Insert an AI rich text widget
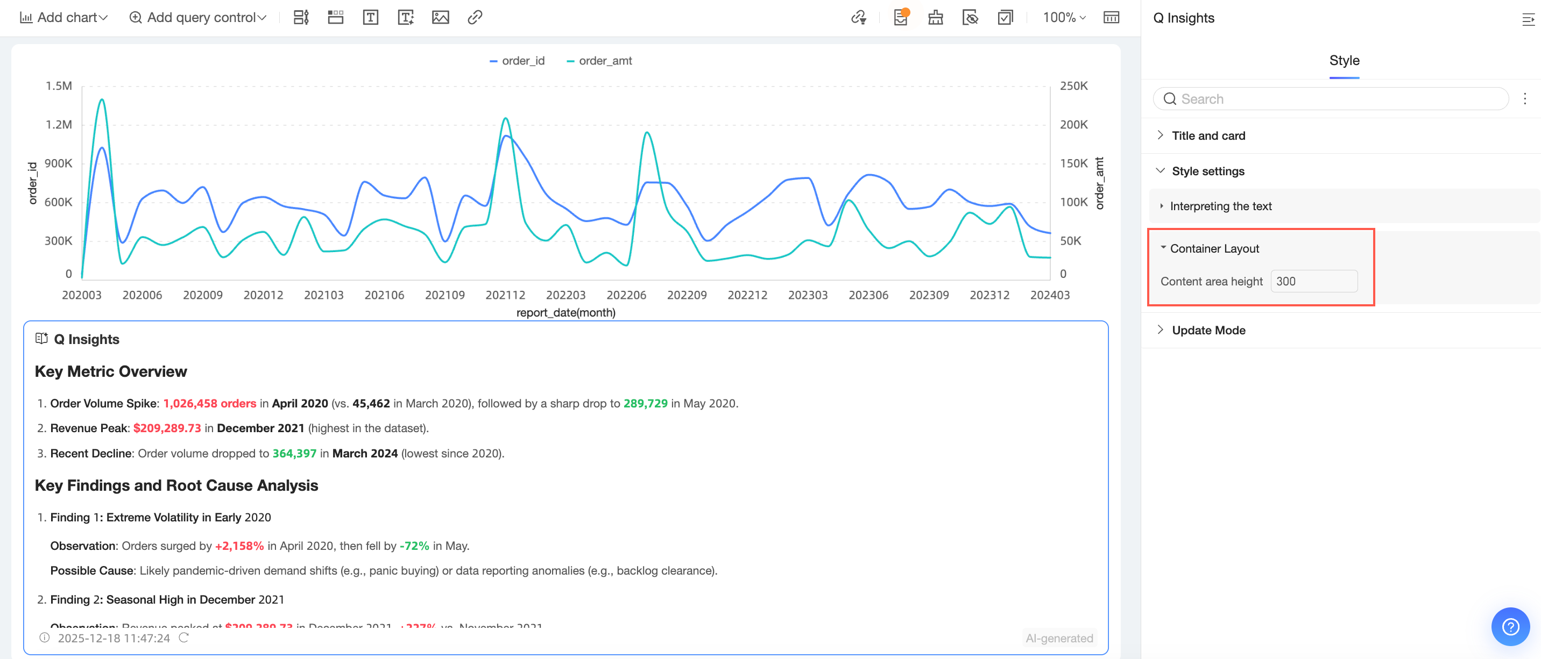Viewport: 1541px width, 659px height. coord(406,17)
